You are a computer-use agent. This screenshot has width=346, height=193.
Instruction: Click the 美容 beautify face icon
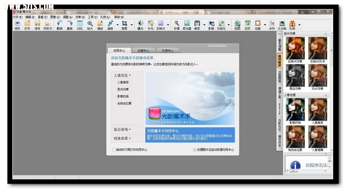(197, 23)
